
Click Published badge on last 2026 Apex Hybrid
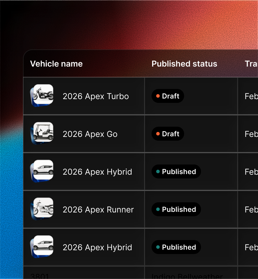click(176, 247)
